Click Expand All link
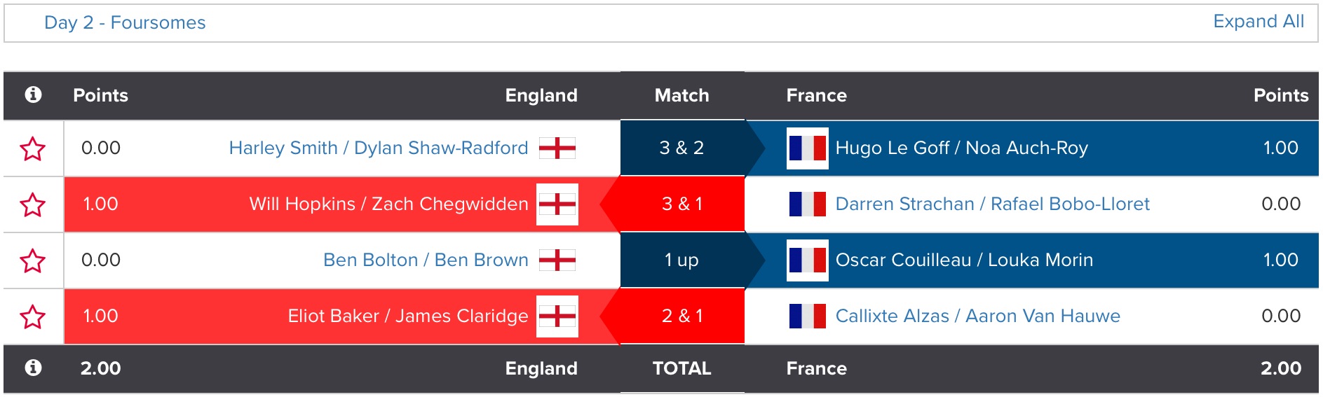 point(1258,22)
